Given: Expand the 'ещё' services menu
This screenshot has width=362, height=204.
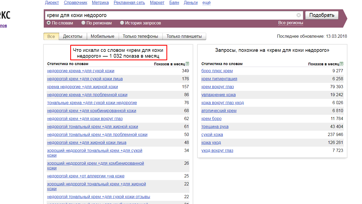Looking at the screenshot, I should (x=206, y=3).
